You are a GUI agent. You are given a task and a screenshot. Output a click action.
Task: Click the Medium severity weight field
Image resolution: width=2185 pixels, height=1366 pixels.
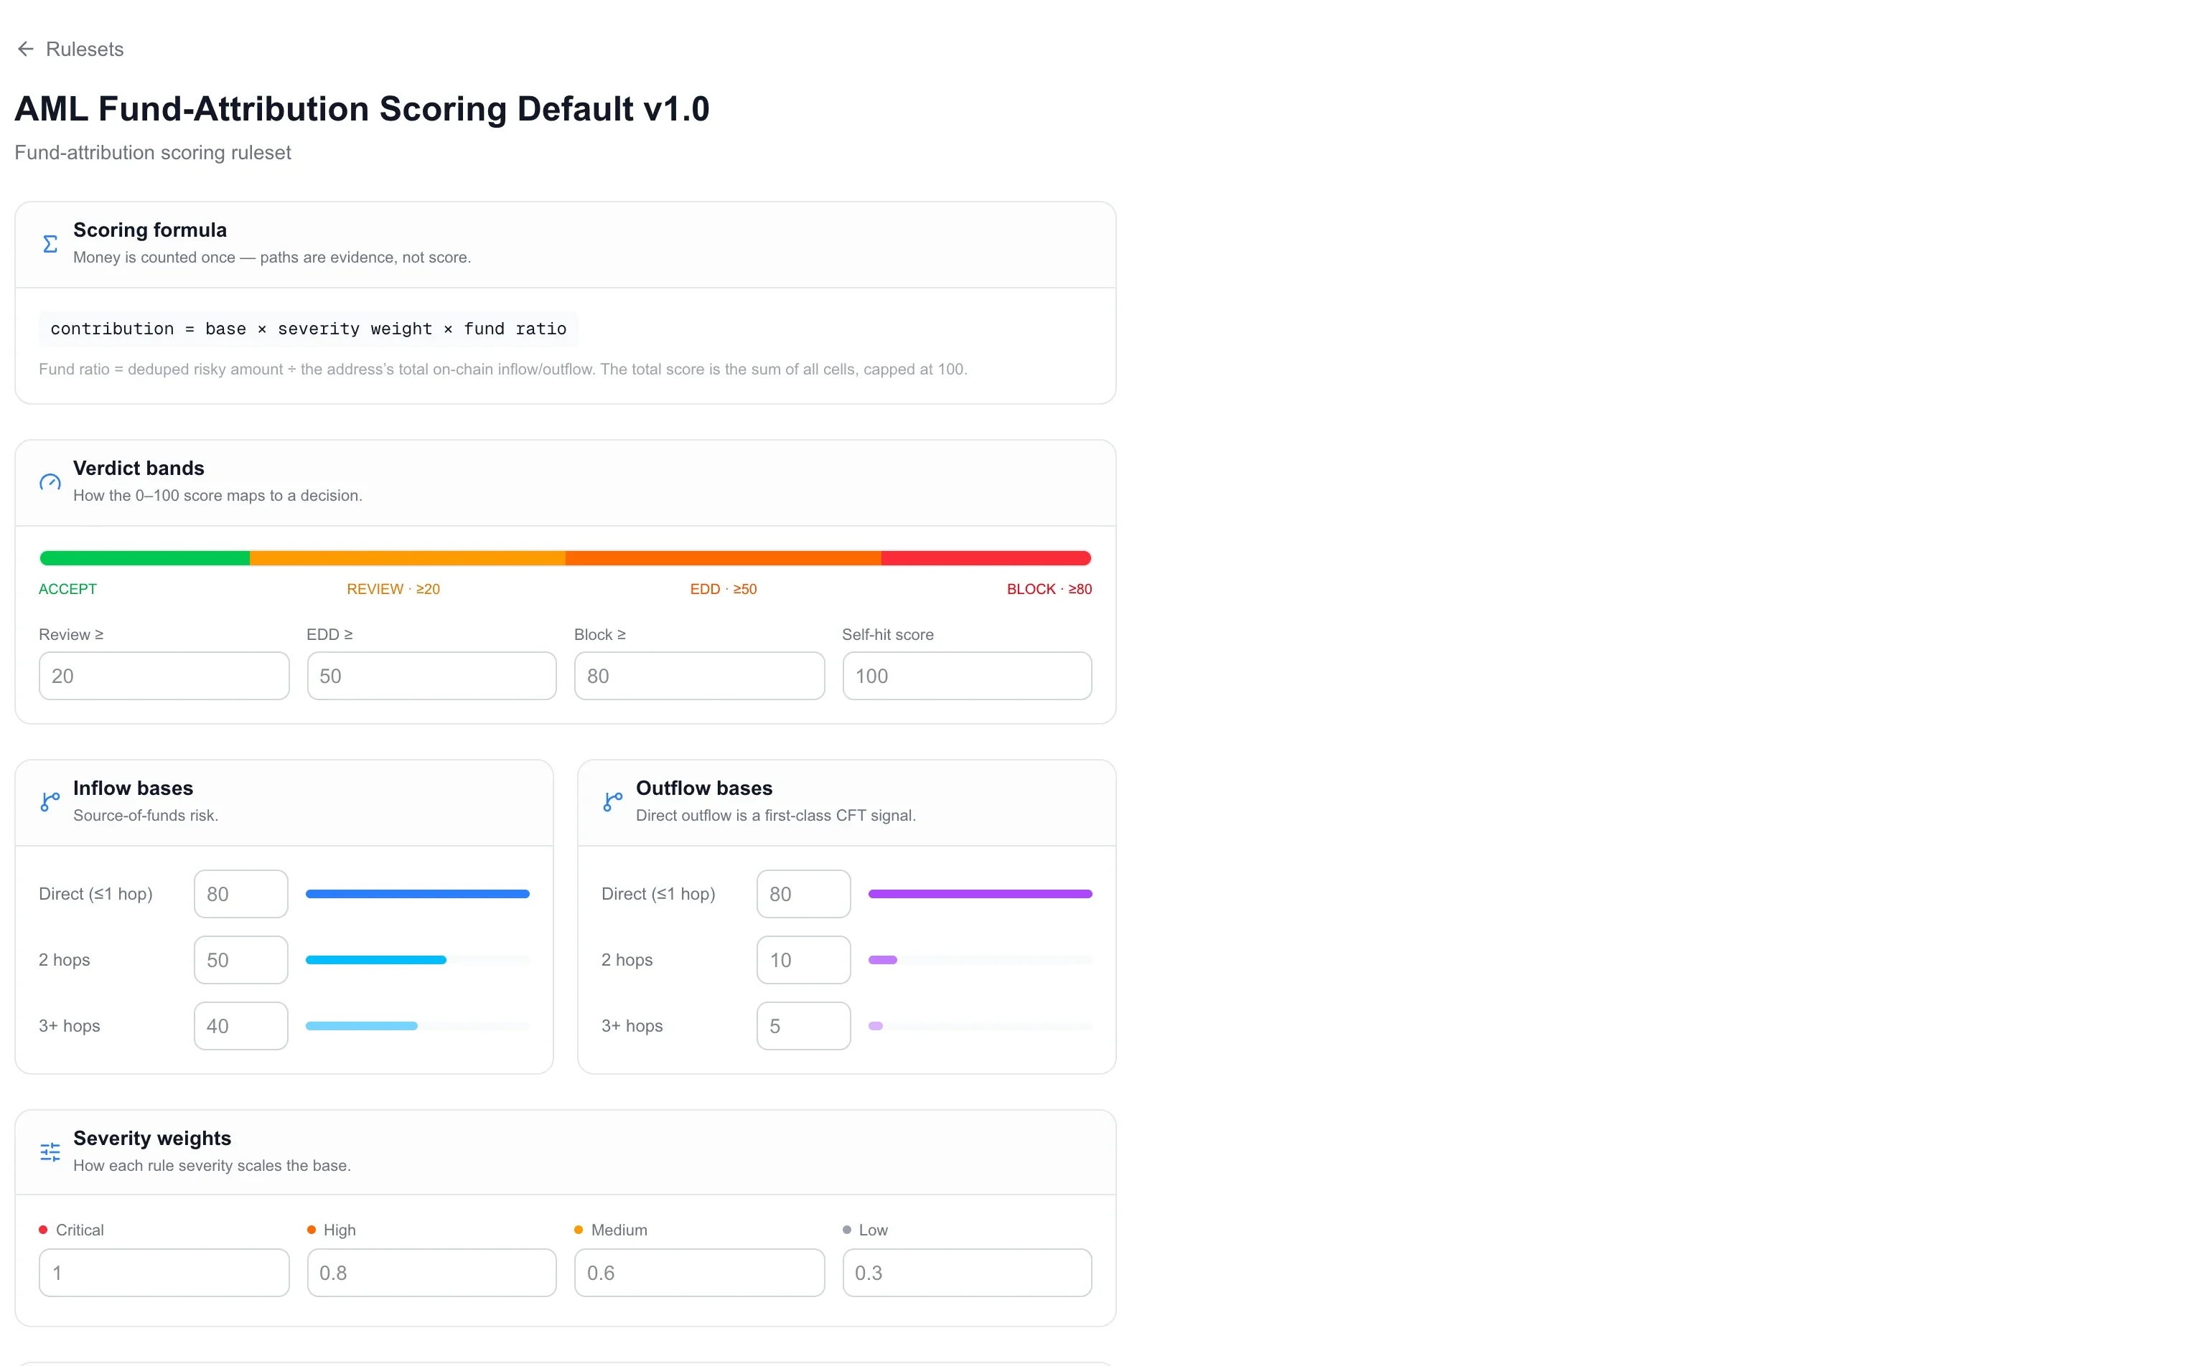699,1273
